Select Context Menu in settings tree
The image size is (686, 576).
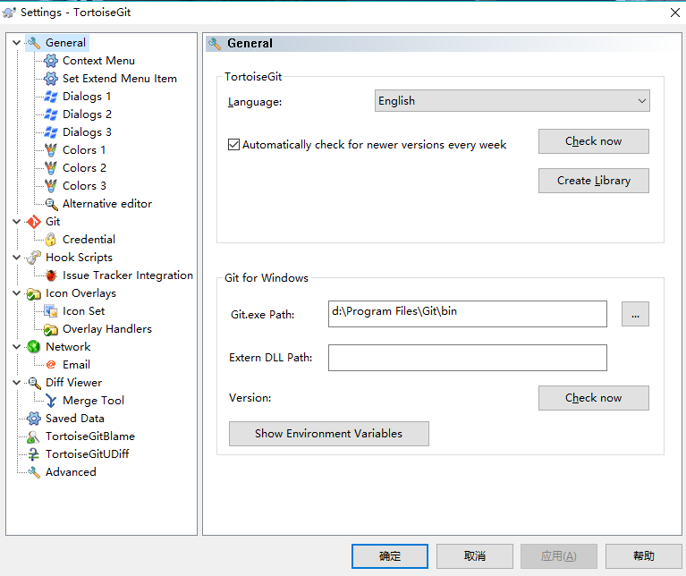click(98, 61)
